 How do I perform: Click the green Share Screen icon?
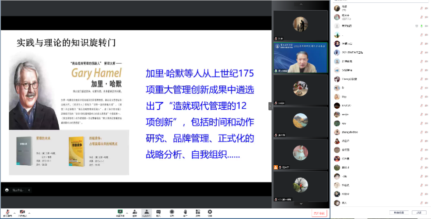[120, 212]
